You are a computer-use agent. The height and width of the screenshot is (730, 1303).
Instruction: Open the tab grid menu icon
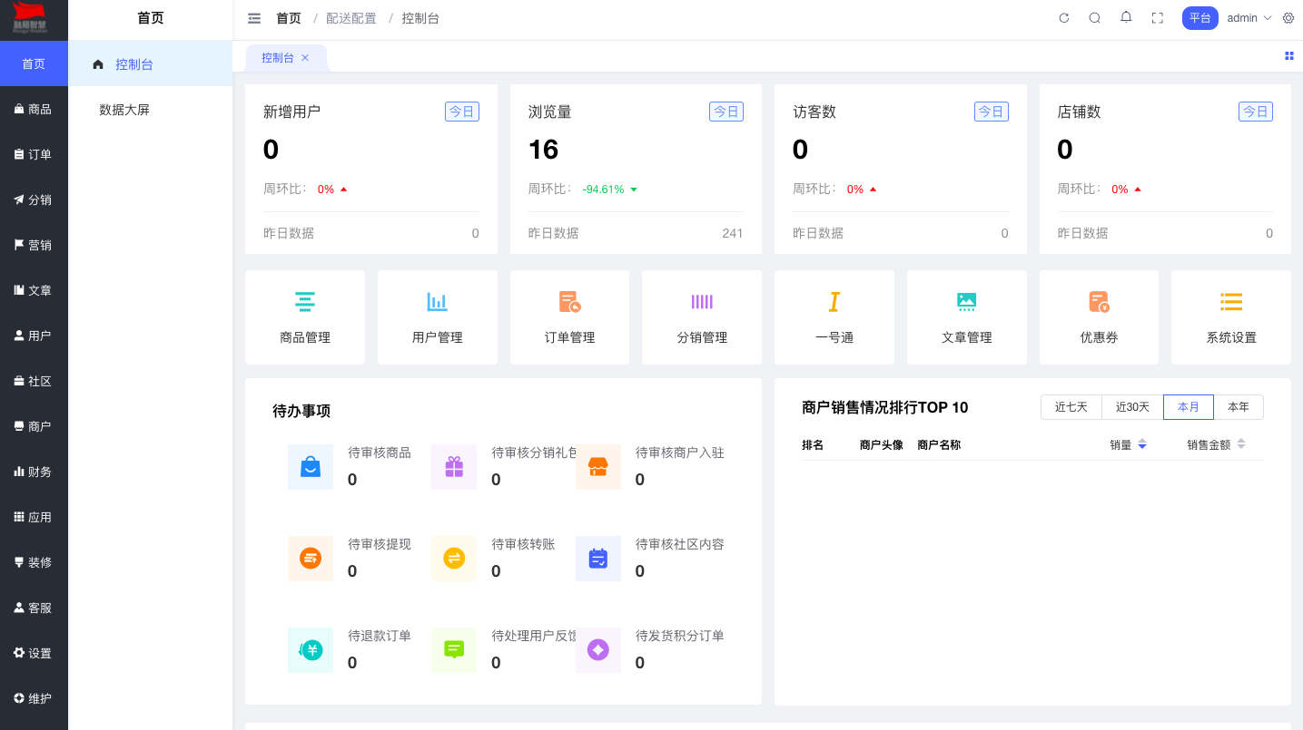click(x=1289, y=56)
